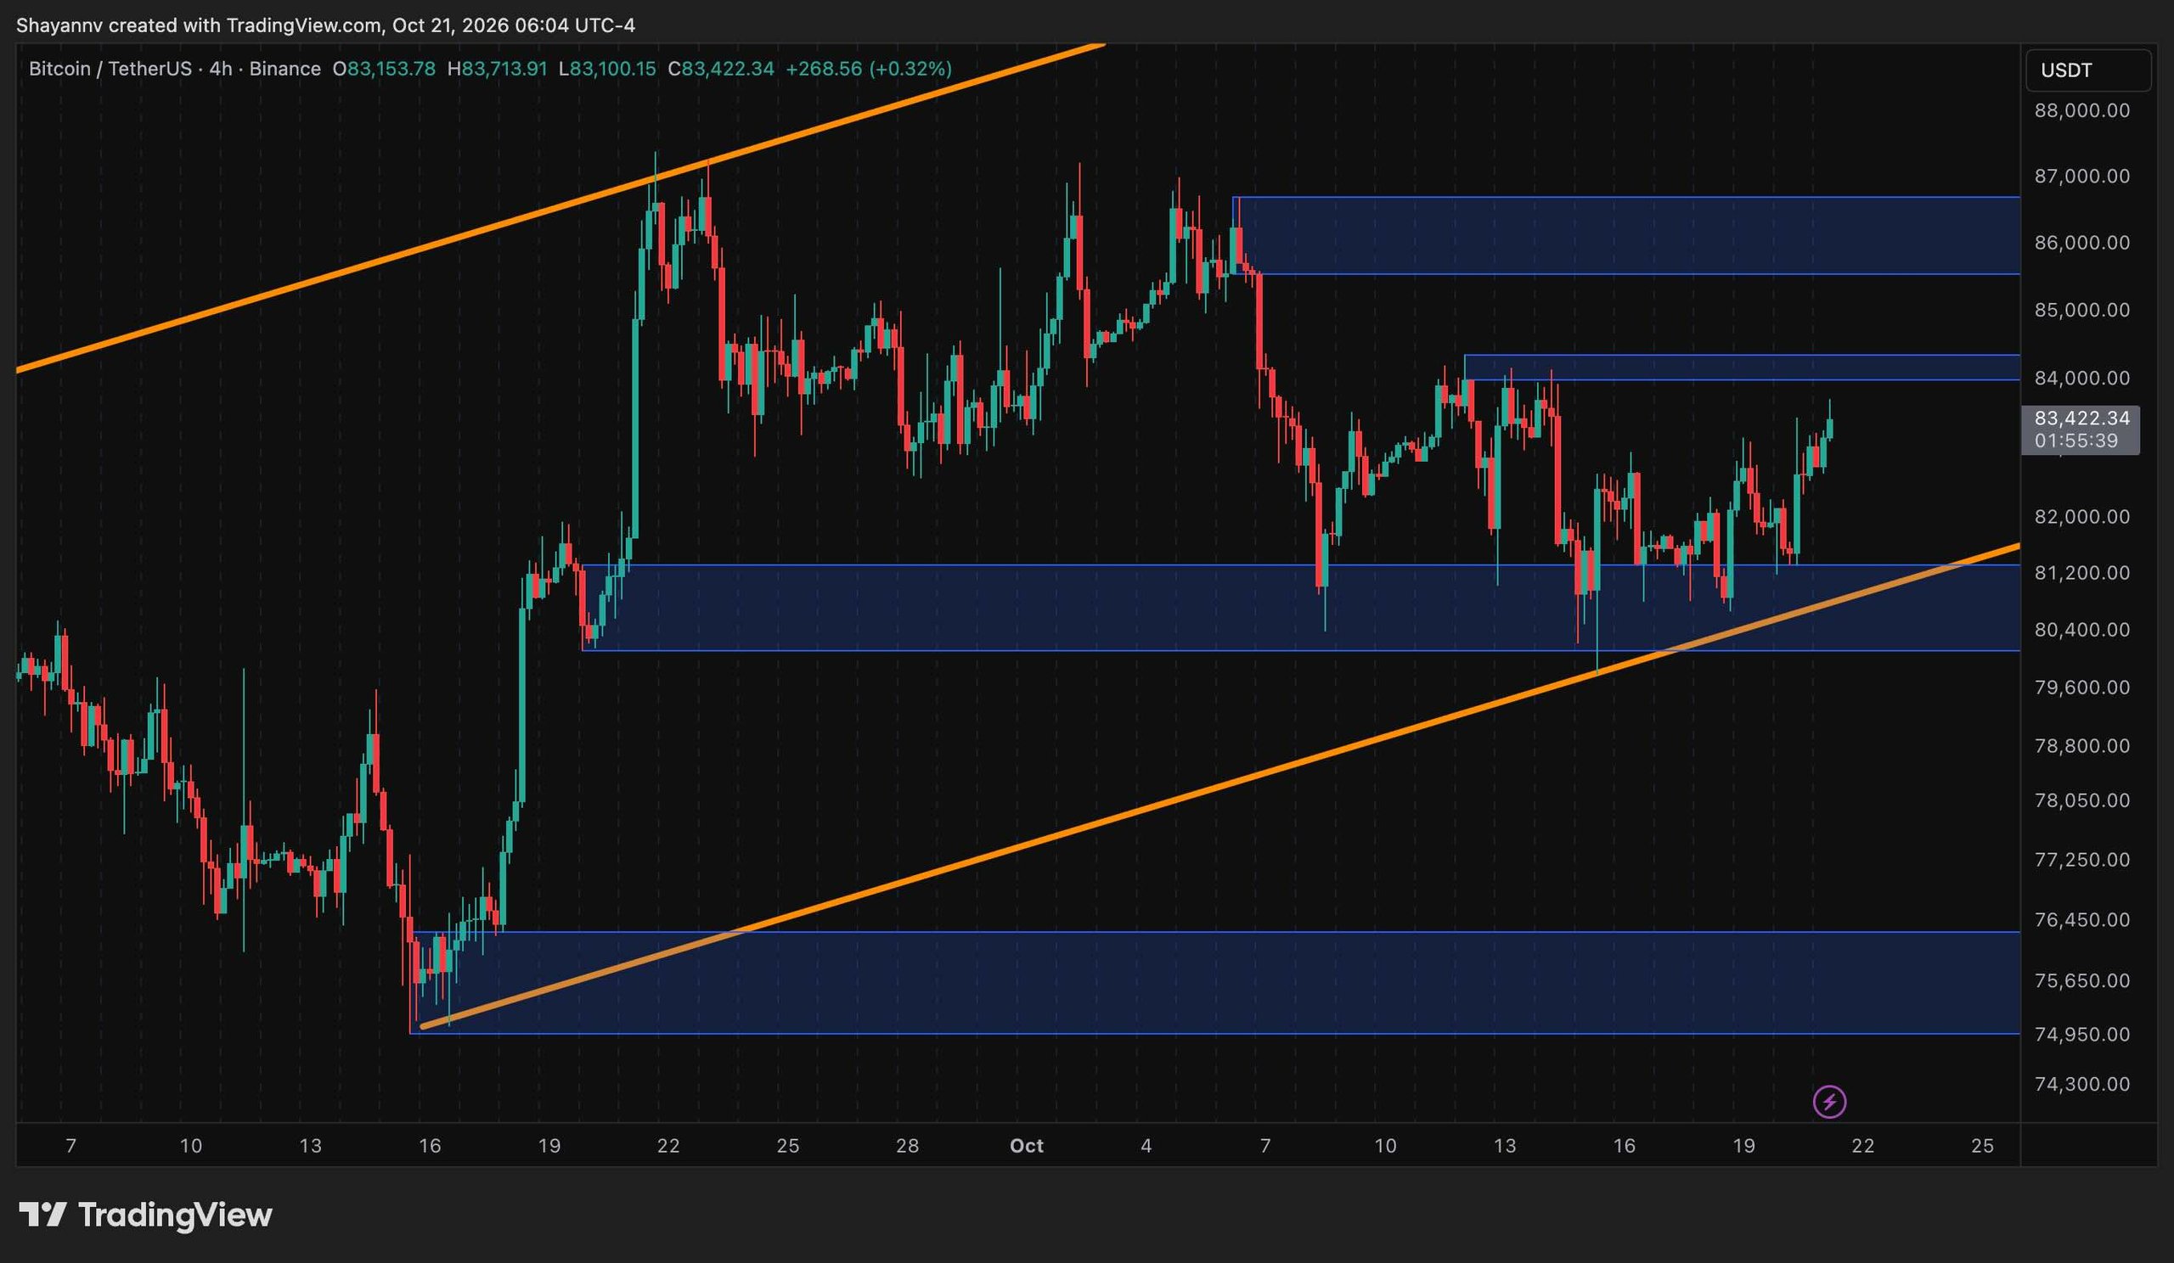Click the 79,600.00 price axis label
Screen dimensions: 2174x1263
2081,688
